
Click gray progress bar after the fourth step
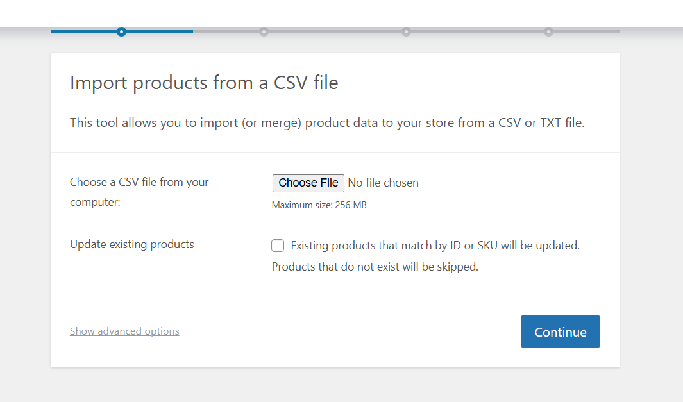[x=586, y=31]
